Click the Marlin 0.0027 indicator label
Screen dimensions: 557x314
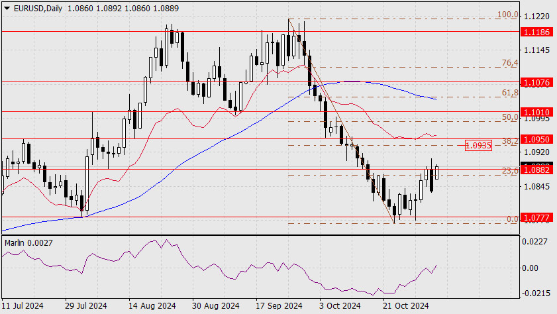[28, 243]
